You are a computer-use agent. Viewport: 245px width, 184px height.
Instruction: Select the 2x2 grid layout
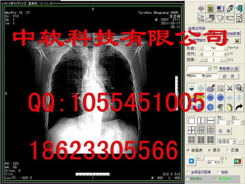[x=192, y=130]
